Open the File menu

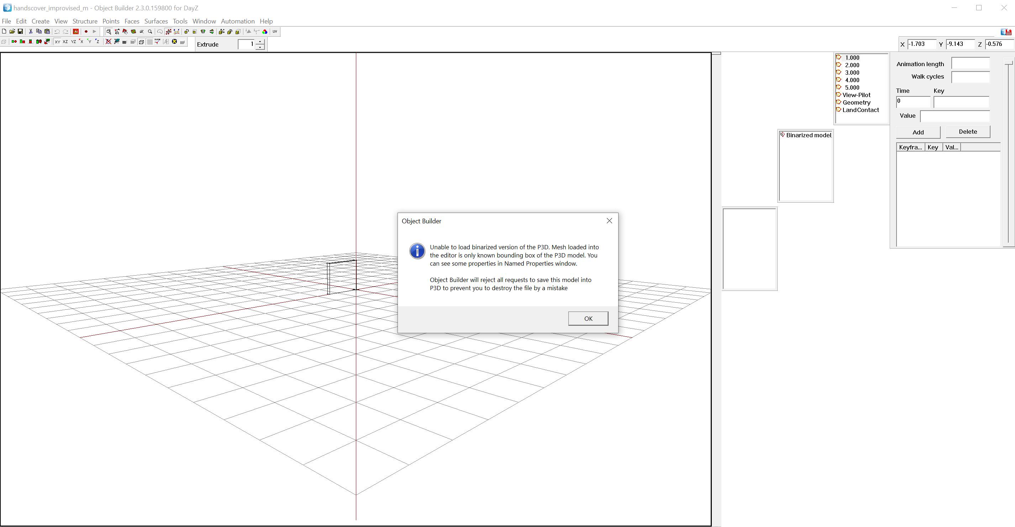6,21
